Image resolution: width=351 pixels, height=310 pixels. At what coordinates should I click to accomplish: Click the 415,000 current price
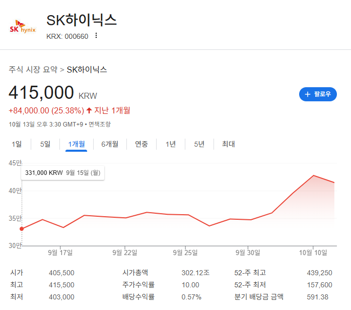[41, 92]
